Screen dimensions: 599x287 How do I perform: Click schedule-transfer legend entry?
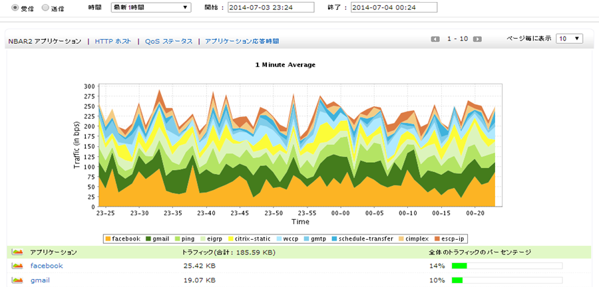coord(363,239)
